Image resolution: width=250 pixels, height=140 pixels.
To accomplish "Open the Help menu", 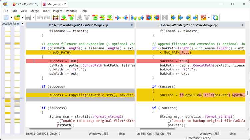I will point(84,11).
